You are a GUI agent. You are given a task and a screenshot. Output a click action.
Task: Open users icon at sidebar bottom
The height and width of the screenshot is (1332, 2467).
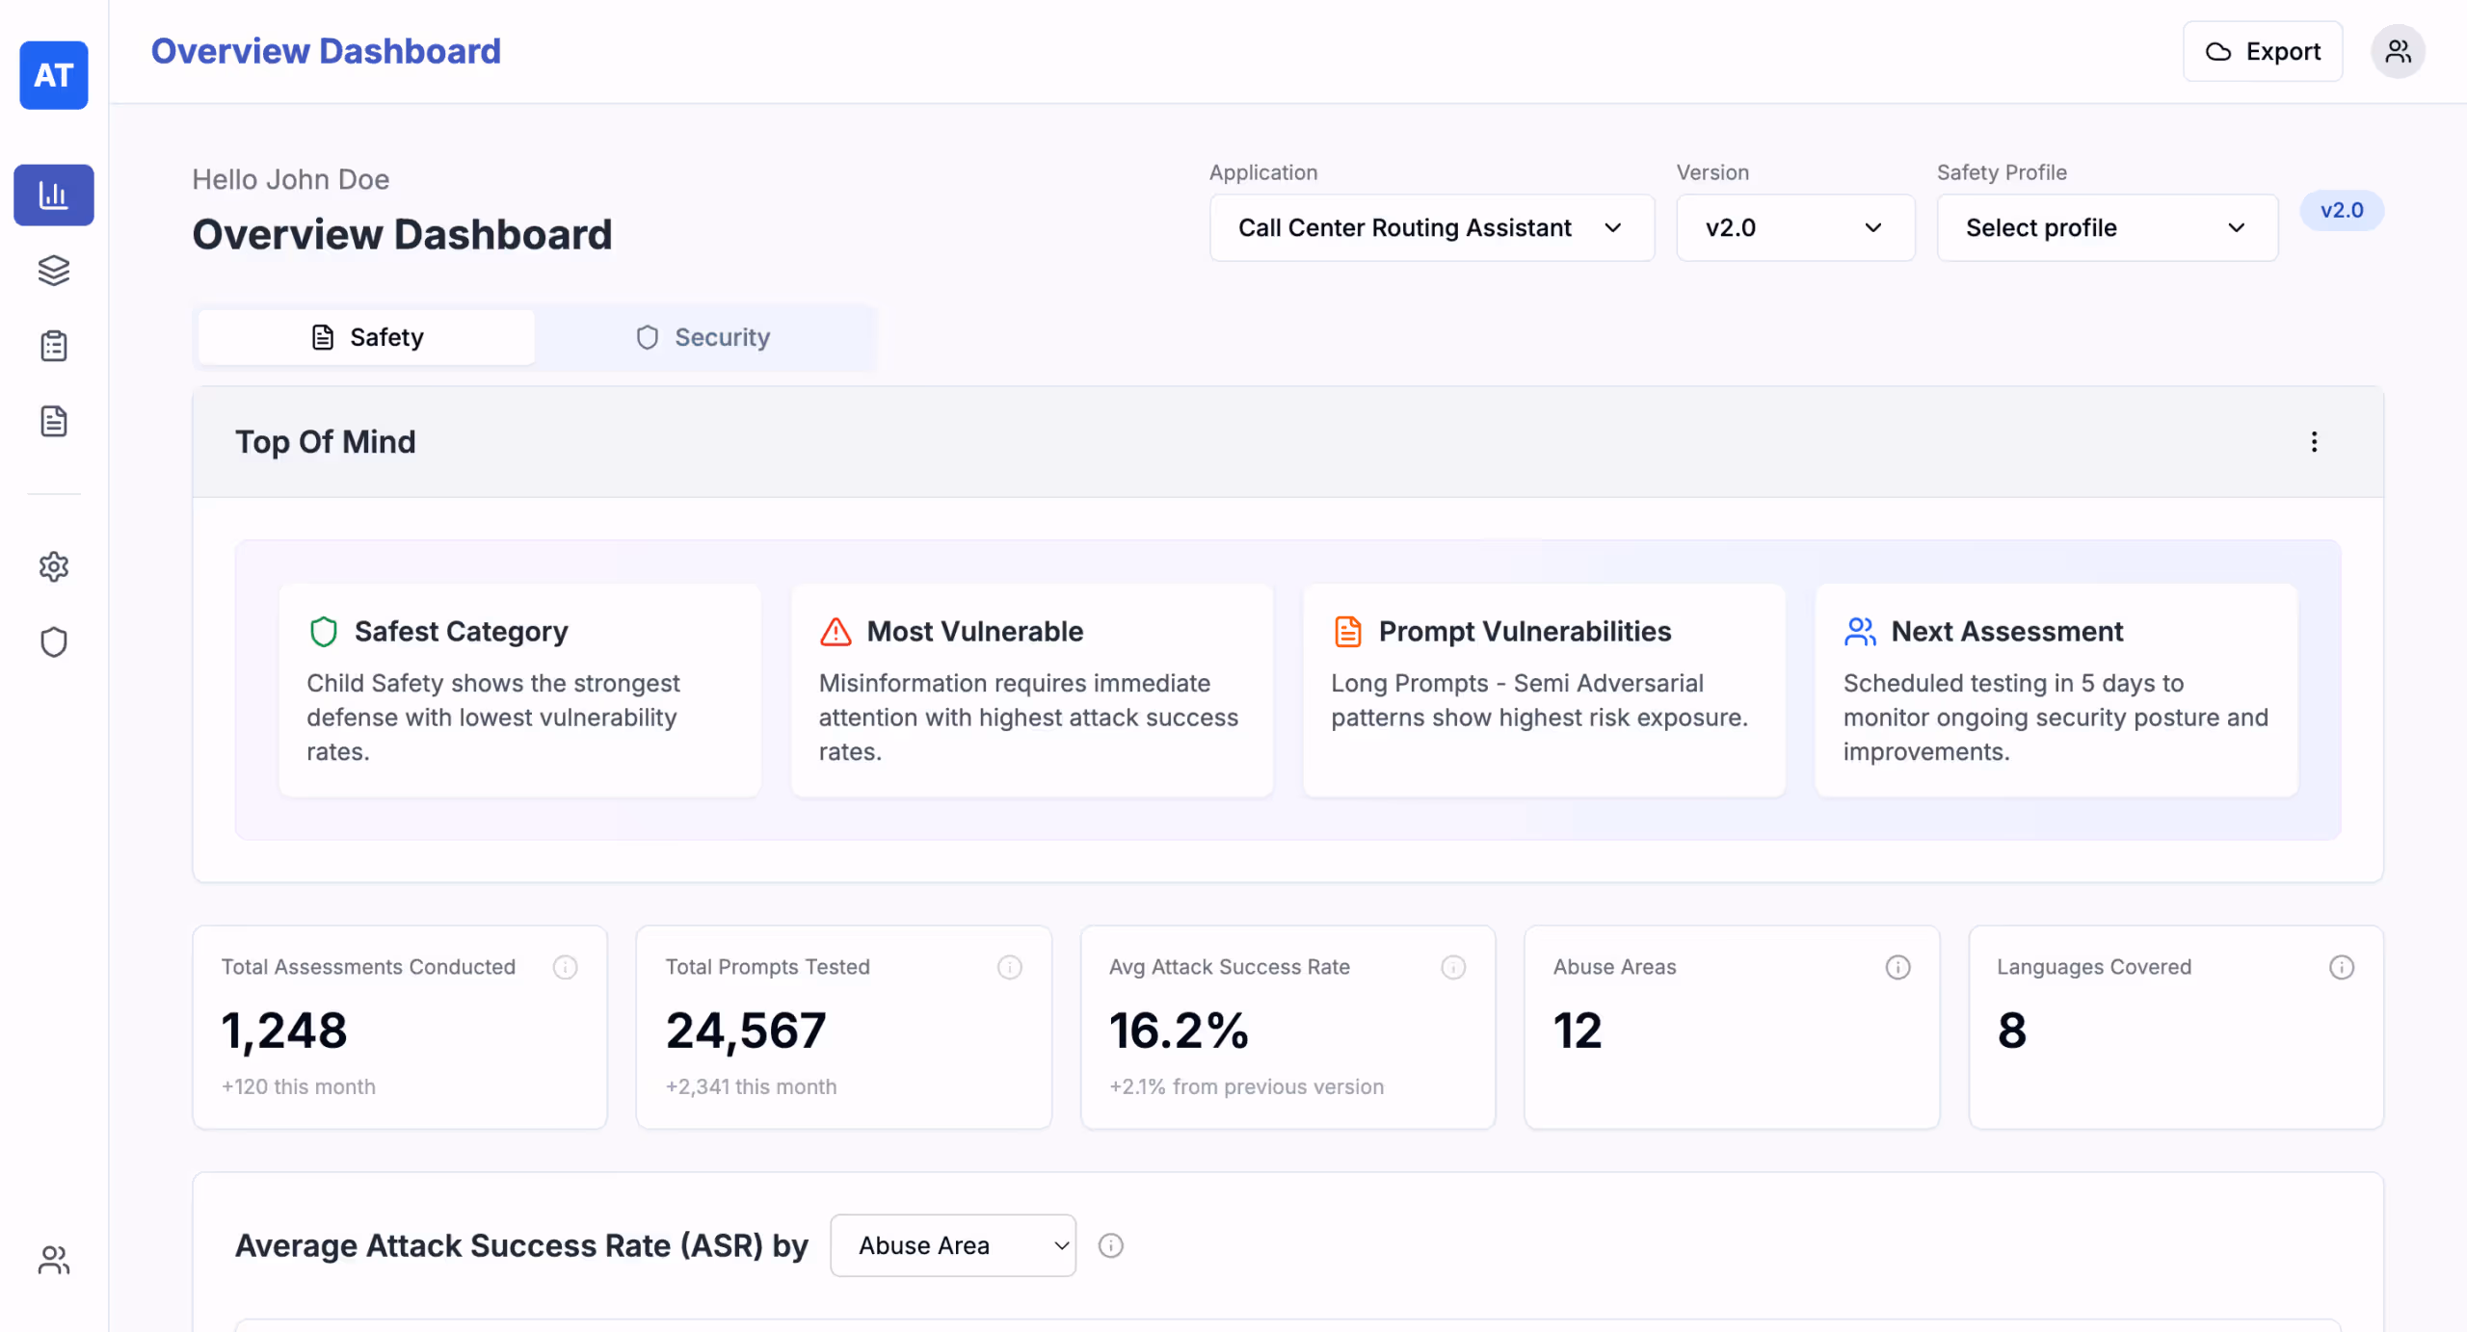pos(54,1260)
